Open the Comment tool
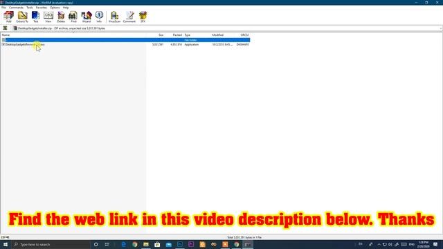The width and height of the screenshot is (443, 249). [x=129, y=17]
